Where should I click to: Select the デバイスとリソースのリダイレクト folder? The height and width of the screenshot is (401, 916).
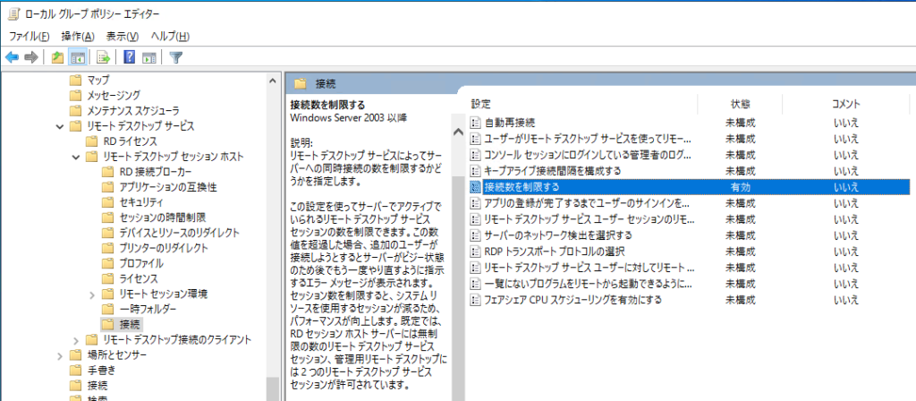point(179,233)
